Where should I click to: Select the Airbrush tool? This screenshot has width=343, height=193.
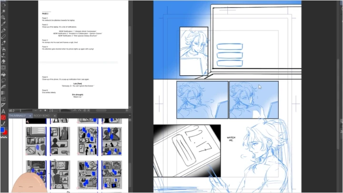pyautogui.click(x=3, y=49)
